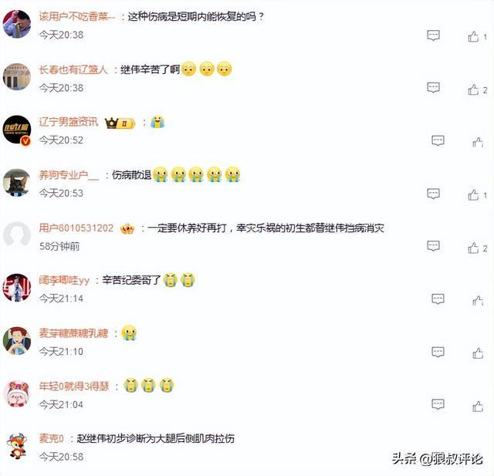Open the 辽宁男篮资讯 user profile name
Viewport: 494px width, 476px height.
(x=69, y=122)
